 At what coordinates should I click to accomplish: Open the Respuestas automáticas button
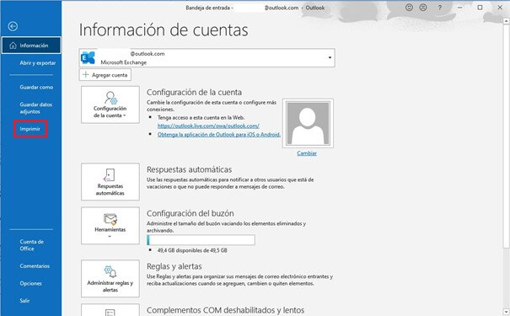tap(110, 182)
